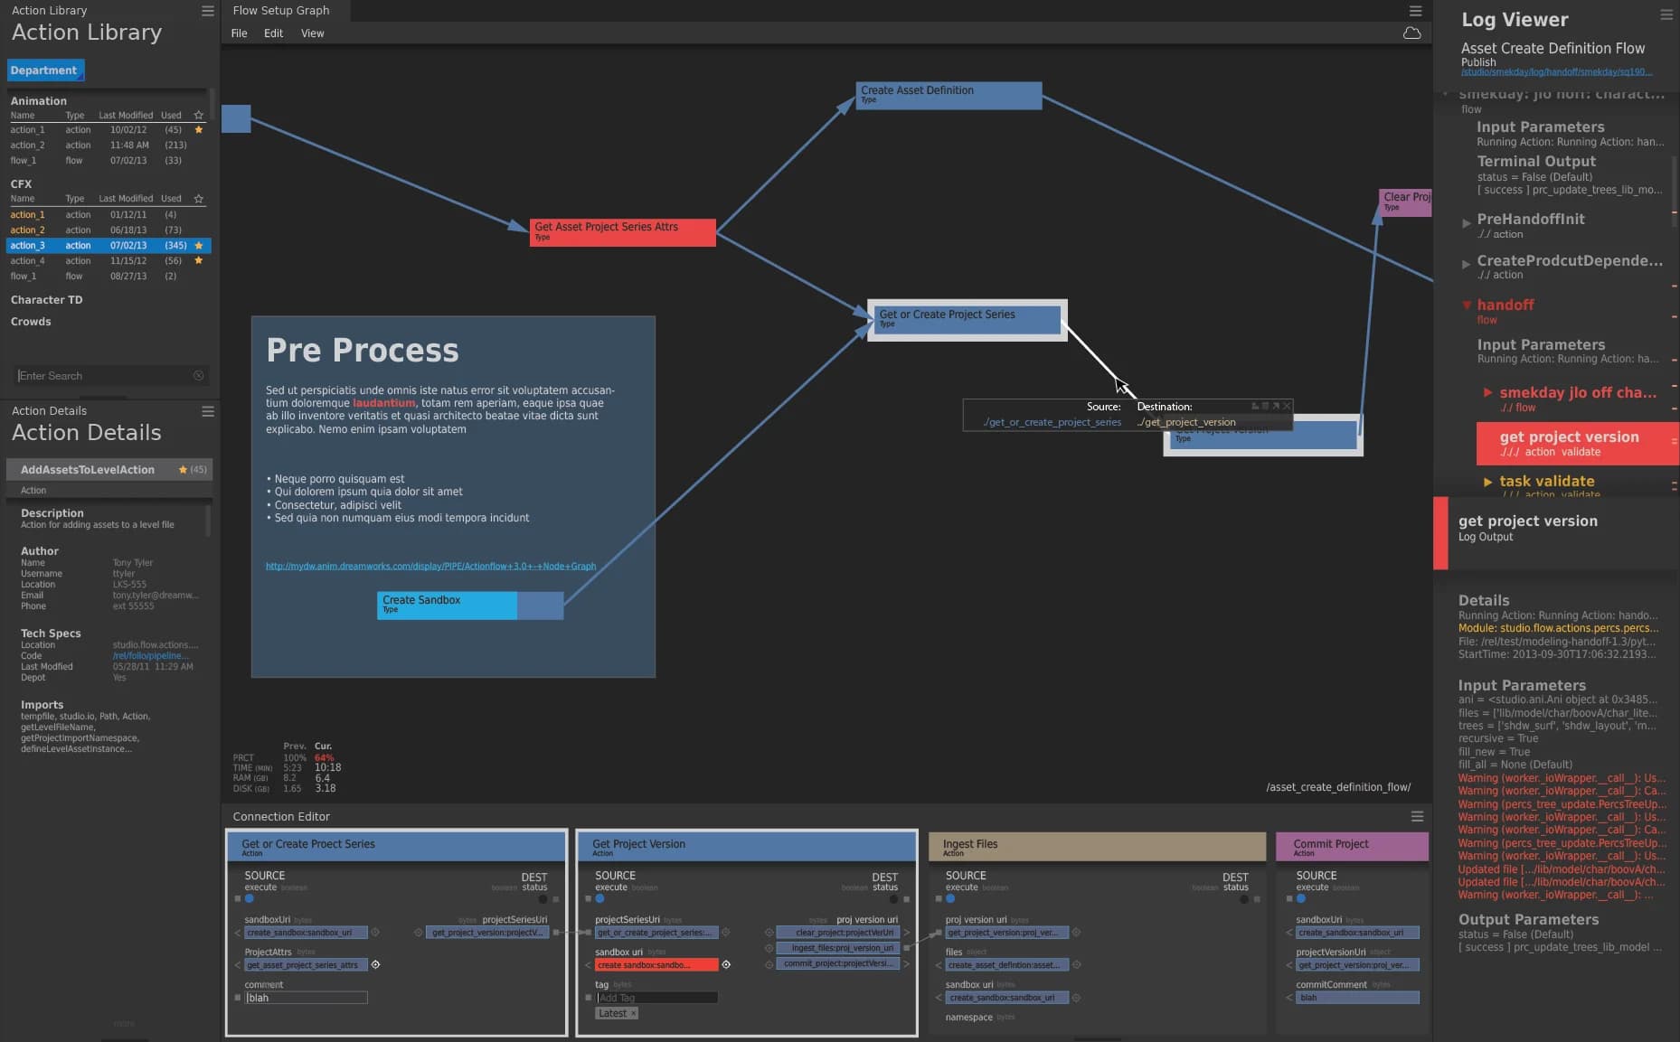Toggle execute source dot on Ingest Files
This screenshot has height=1042, width=1680.
pos(950,899)
